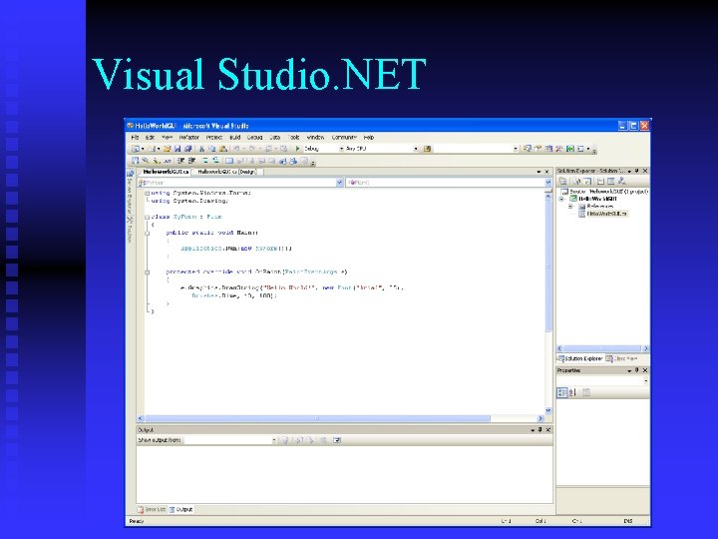The width and height of the screenshot is (718, 539).
Task: Pin the Output panel
Action: click(x=539, y=429)
